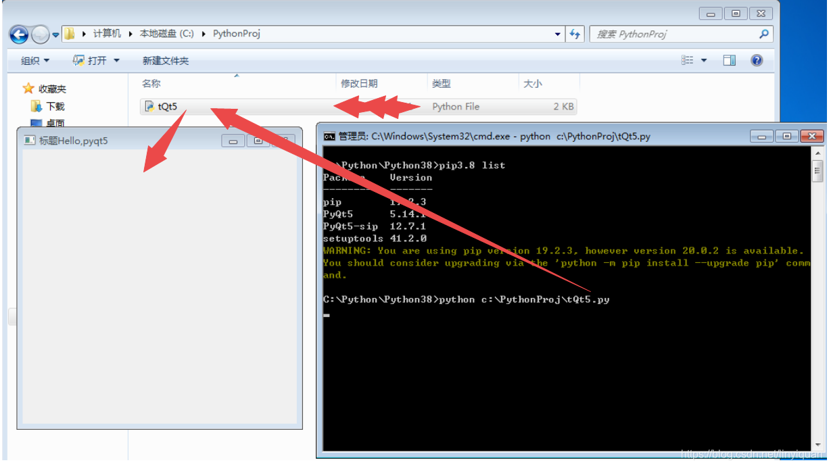Navigate back using the back arrow

click(x=18, y=34)
